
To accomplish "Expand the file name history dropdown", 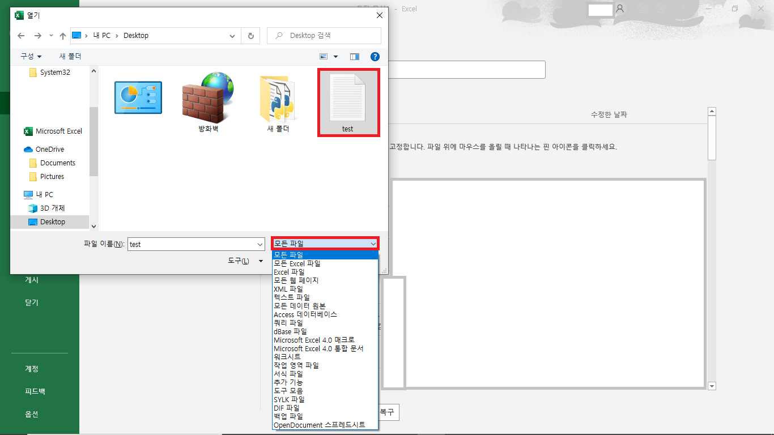I will point(260,244).
